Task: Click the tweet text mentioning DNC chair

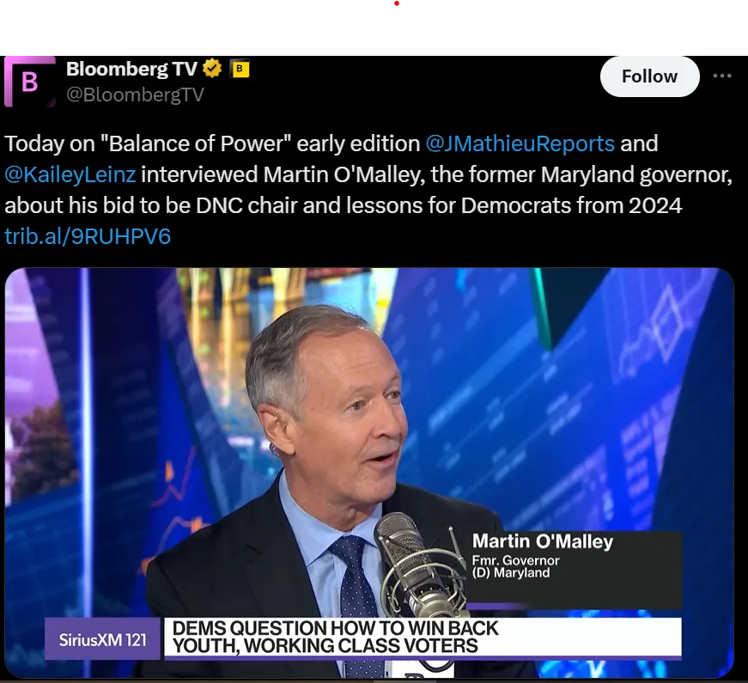Action: 343,205
